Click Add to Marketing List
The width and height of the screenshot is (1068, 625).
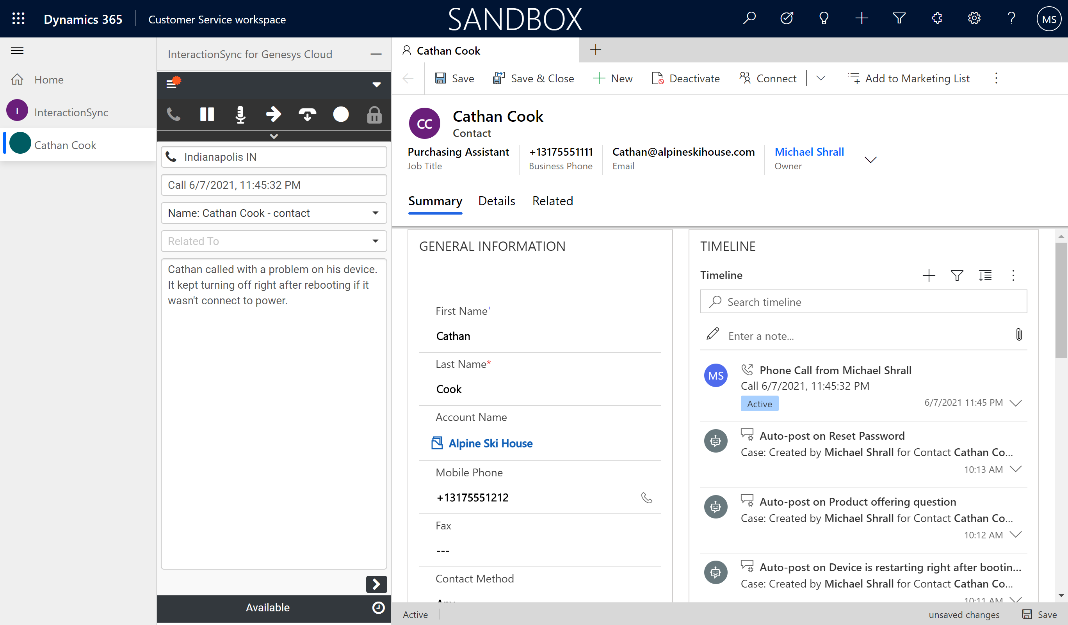pyautogui.click(x=909, y=78)
